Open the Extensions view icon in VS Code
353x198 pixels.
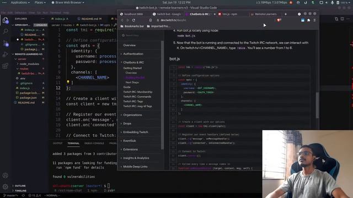[6, 66]
